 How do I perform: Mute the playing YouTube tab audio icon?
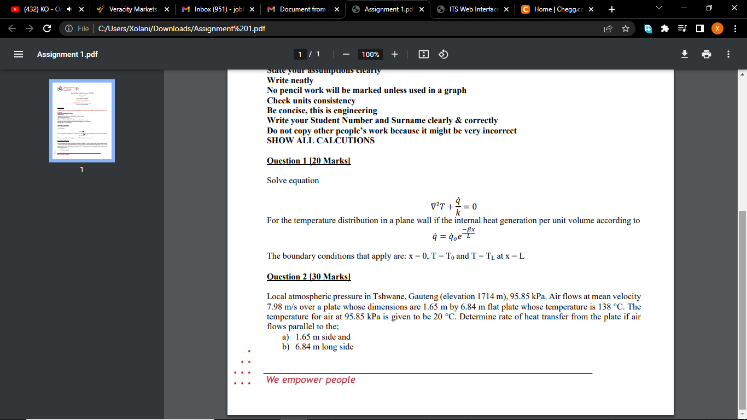pos(69,9)
